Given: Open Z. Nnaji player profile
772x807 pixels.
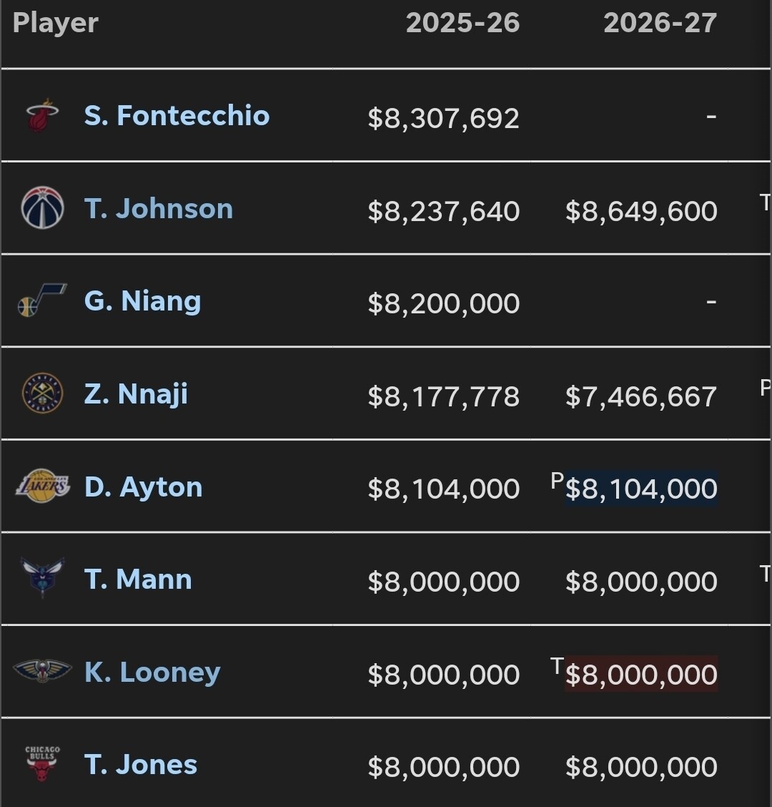Looking at the screenshot, I should 136,394.
